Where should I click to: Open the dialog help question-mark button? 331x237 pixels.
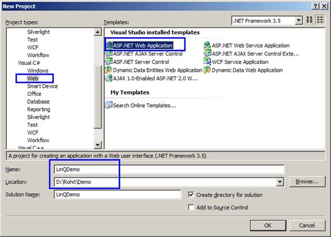coord(315,6)
